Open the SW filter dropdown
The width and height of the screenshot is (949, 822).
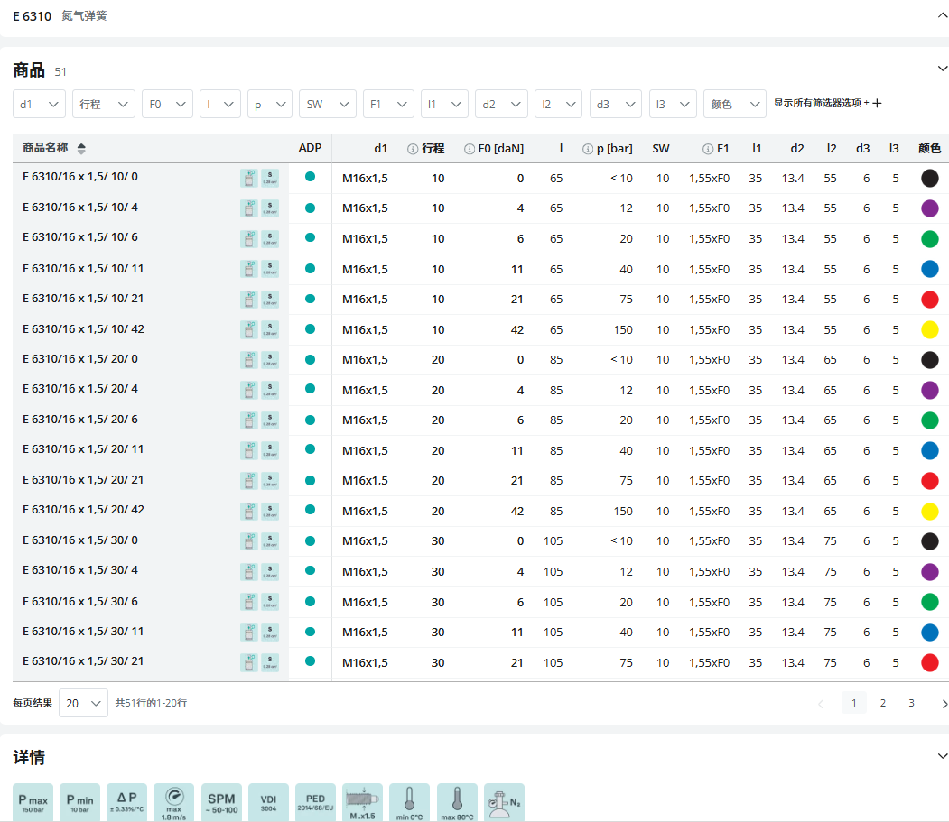[x=328, y=104]
